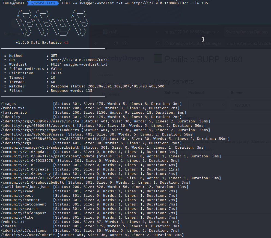The image size is (271, 238).
Task: Open the General settings sidebar item
Action: click(x=113, y=94)
